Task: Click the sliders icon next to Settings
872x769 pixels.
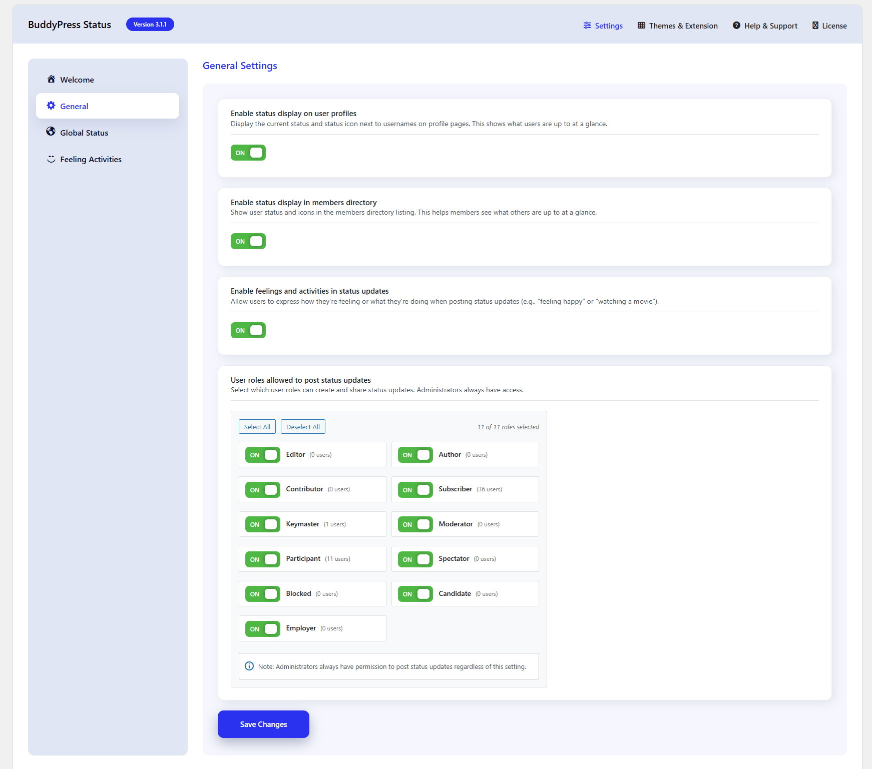Action: (x=587, y=26)
